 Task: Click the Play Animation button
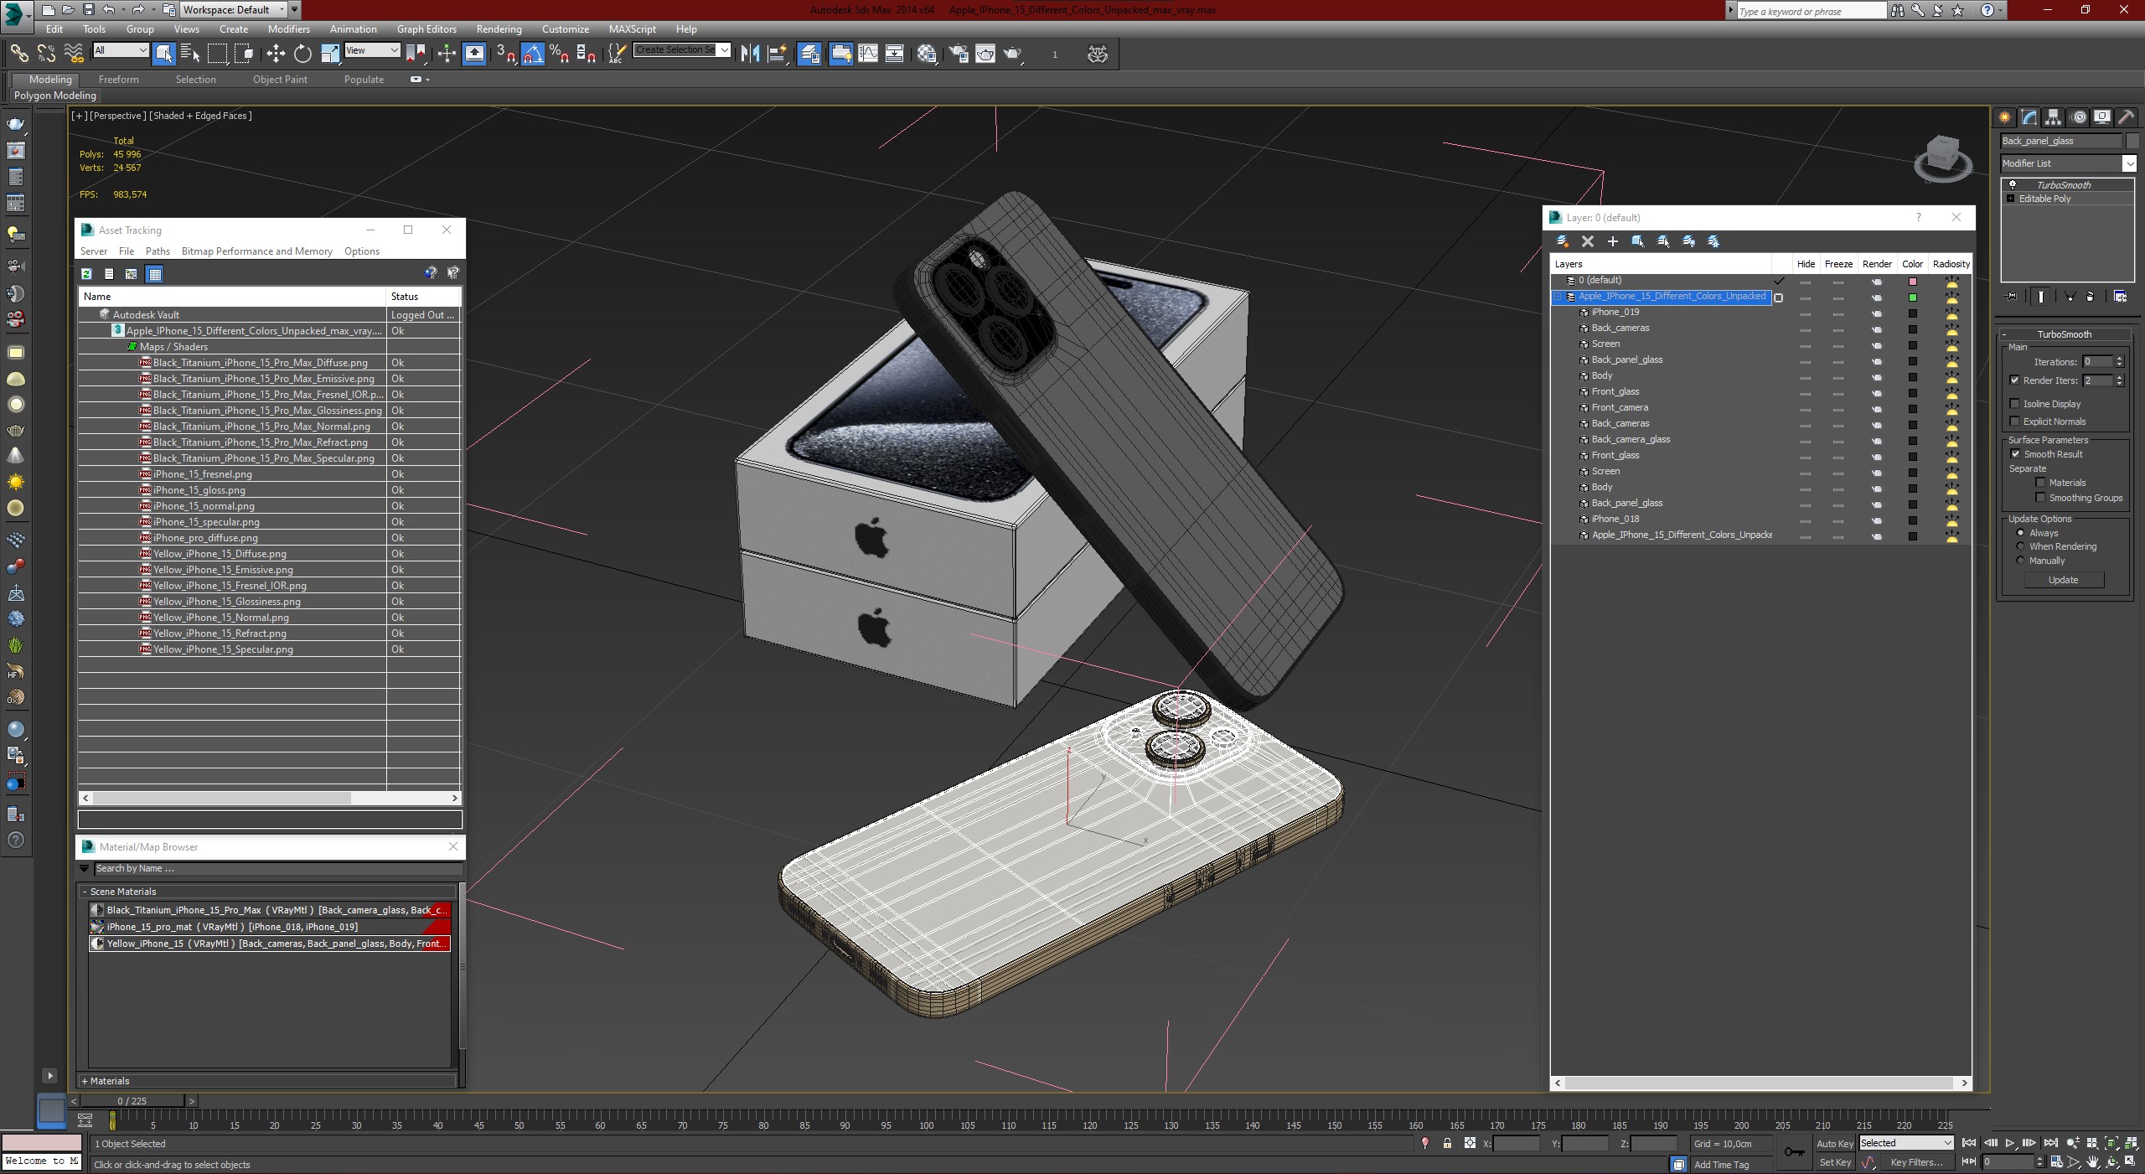tap(2009, 1143)
